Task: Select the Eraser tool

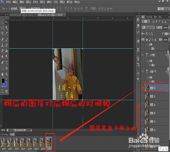Action: point(2,51)
